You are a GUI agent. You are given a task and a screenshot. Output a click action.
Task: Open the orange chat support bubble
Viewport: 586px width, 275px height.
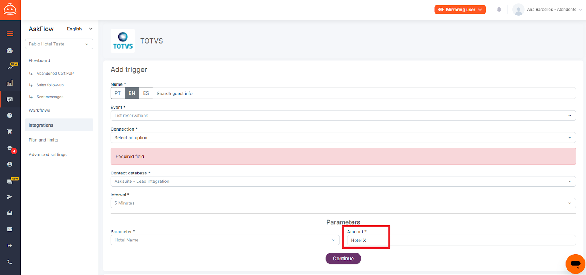pyautogui.click(x=575, y=264)
